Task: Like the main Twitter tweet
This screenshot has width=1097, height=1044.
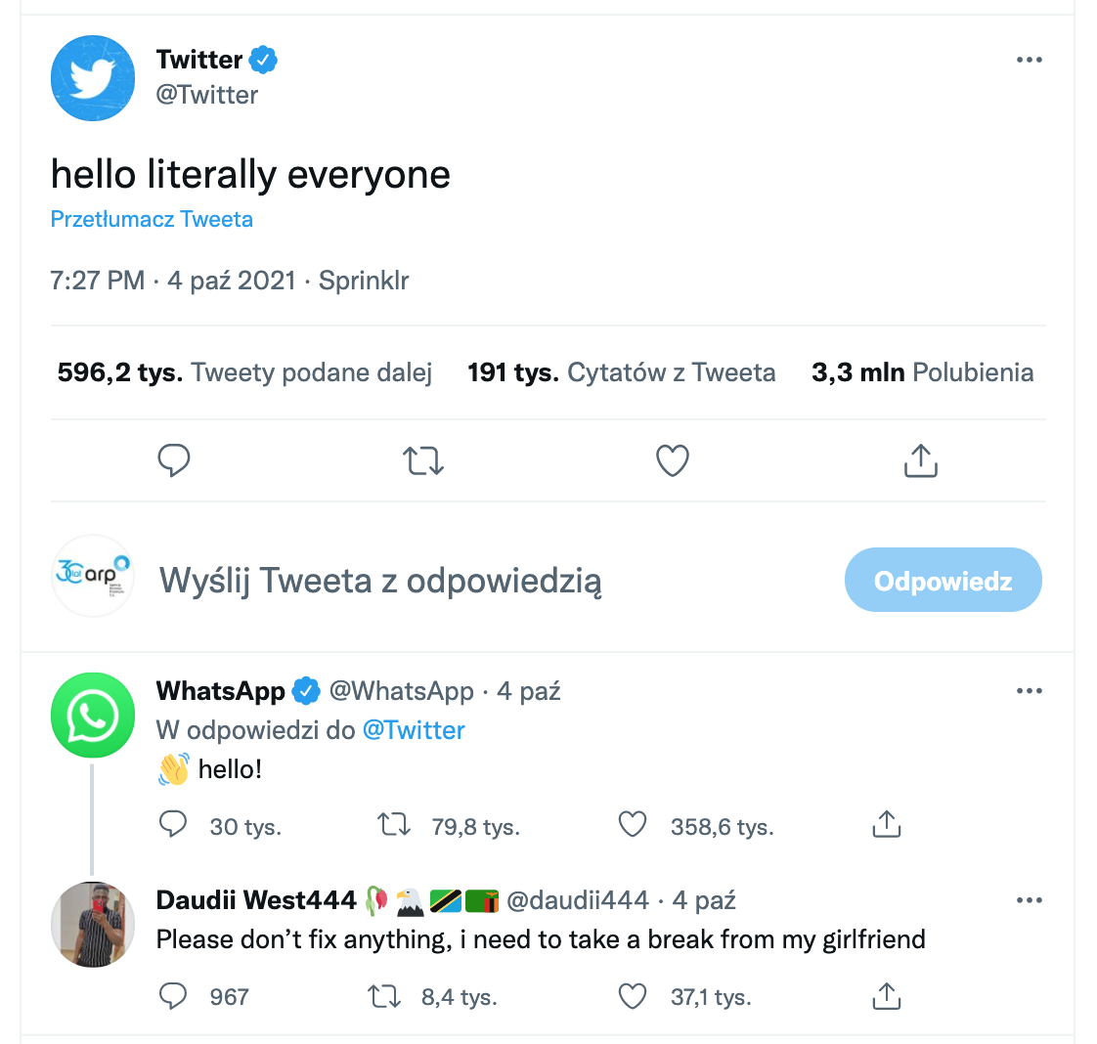Action: [x=673, y=459]
